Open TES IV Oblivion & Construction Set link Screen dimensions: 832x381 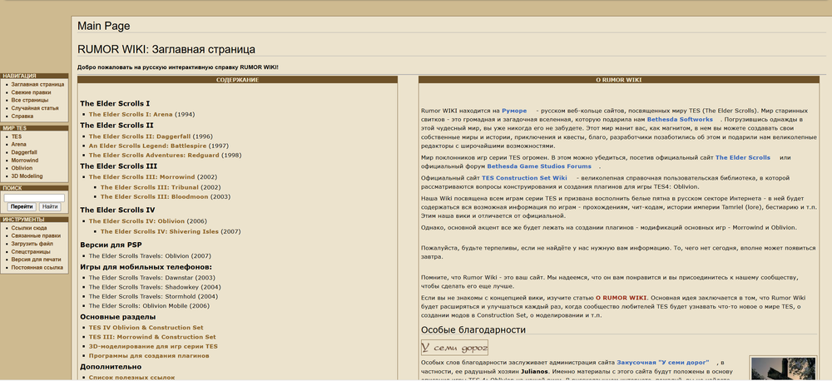point(146,328)
